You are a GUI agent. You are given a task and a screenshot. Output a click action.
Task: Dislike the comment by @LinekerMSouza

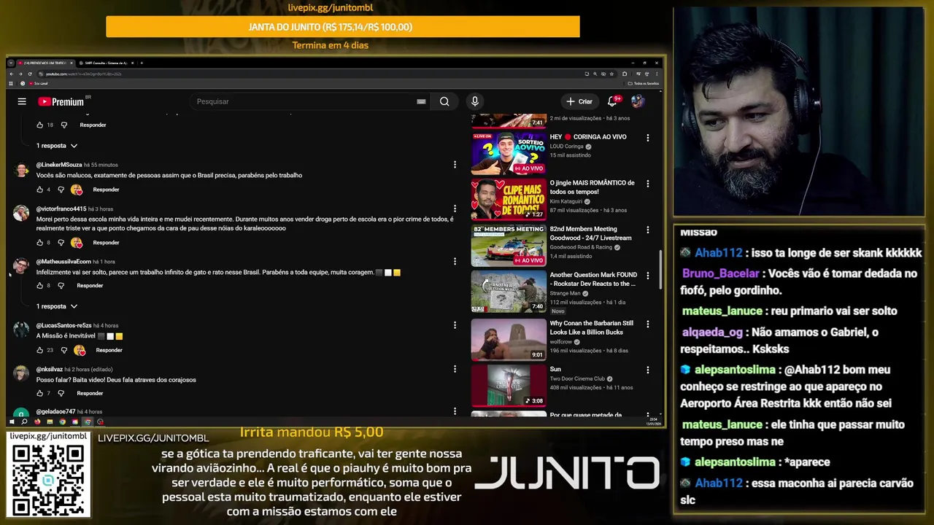pyautogui.click(x=61, y=190)
